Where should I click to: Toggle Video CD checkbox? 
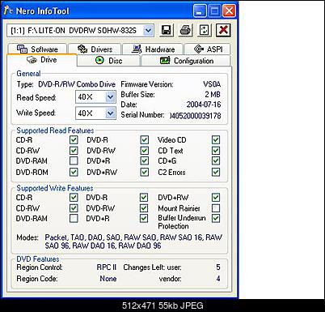[216, 140]
